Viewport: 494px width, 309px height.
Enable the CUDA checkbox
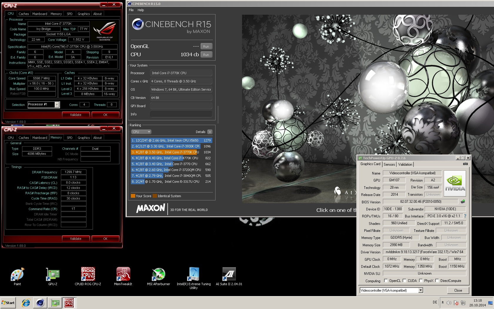(x=404, y=281)
